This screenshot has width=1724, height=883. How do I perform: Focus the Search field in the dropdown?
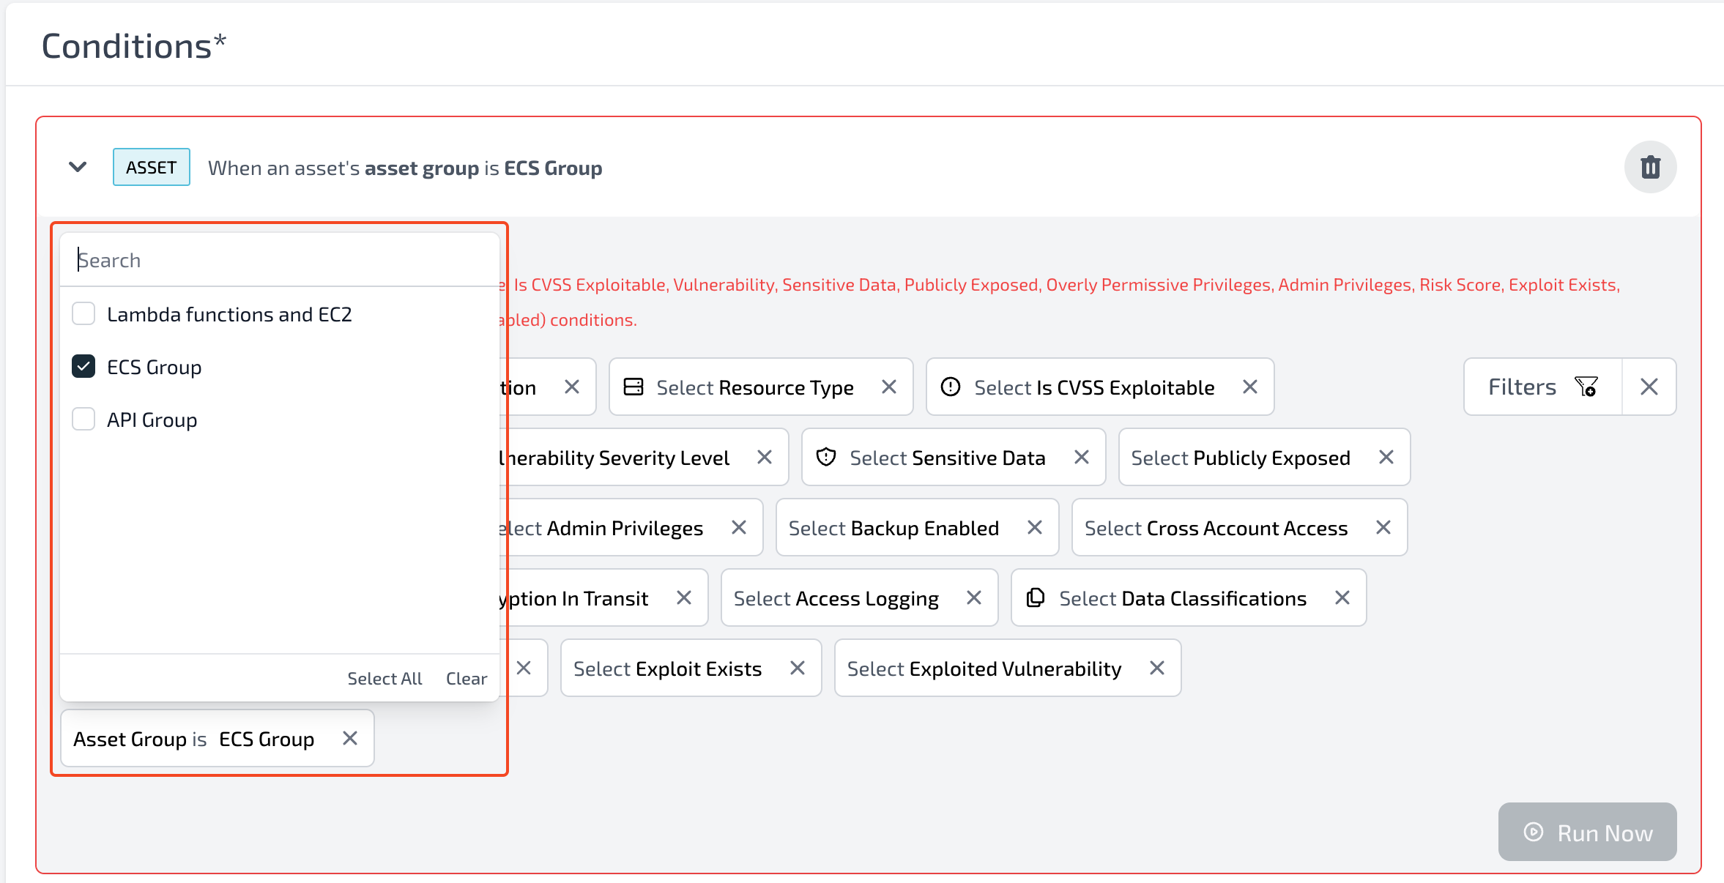click(x=279, y=260)
